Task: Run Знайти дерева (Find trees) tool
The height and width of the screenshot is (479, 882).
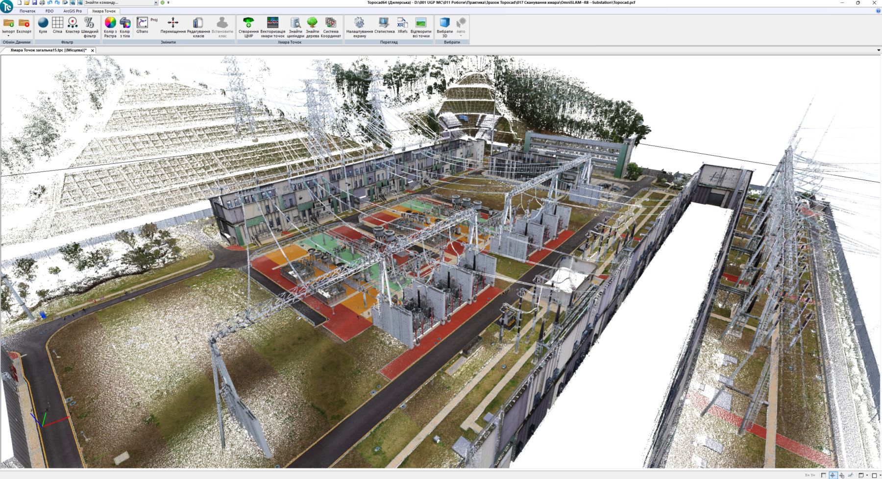Action: [312, 24]
